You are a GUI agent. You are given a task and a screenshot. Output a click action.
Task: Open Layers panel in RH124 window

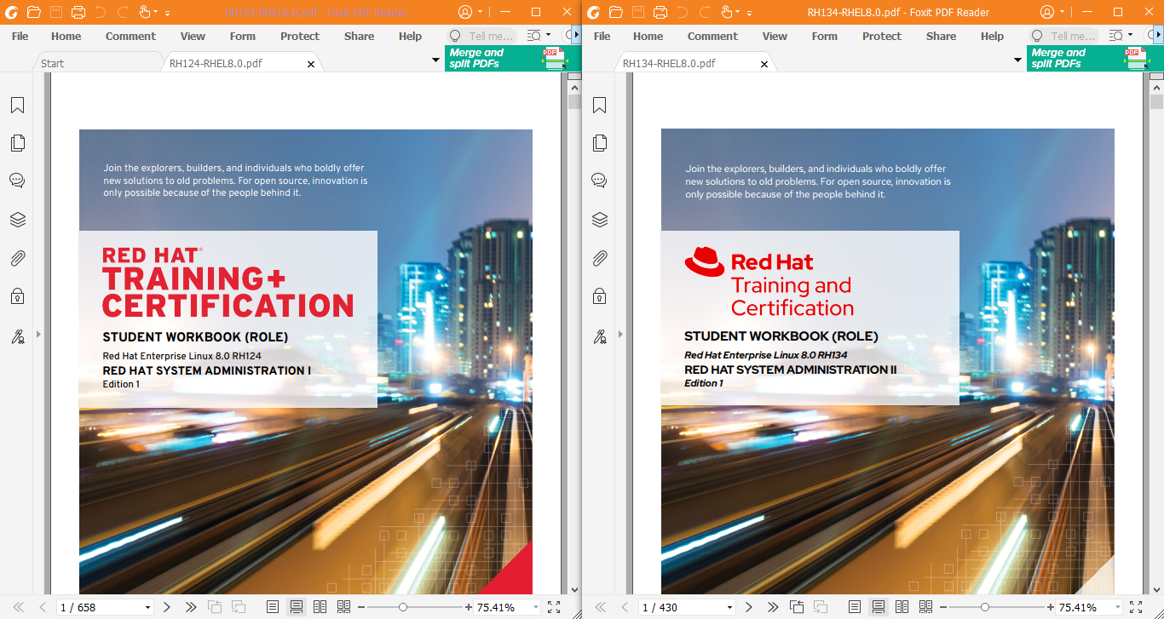click(x=17, y=220)
